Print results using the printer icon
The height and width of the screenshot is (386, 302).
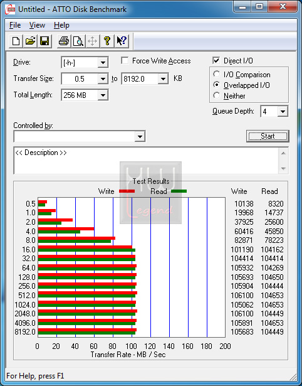(x=64, y=41)
